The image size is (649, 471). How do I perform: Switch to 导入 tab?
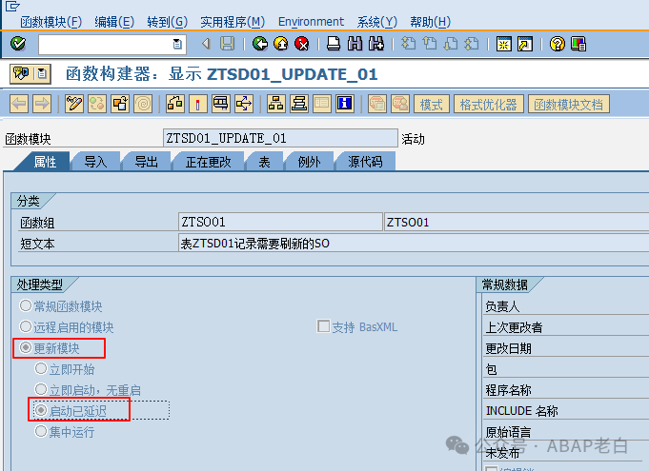pyautogui.click(x=95, y=162)
